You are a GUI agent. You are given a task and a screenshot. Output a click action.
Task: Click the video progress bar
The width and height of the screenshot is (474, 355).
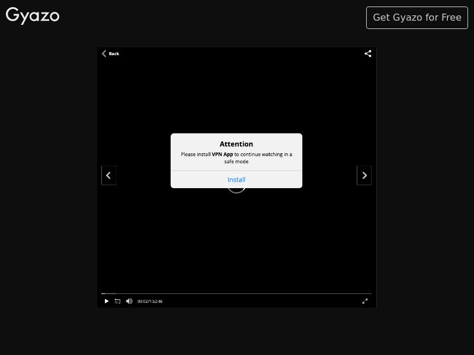(x=236, y=293)
